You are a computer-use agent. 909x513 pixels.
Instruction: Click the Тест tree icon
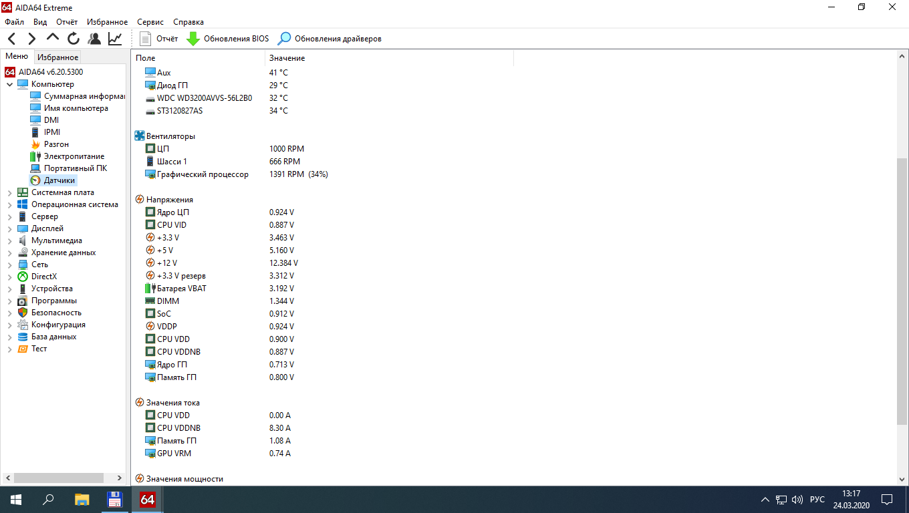coord(23,349)
